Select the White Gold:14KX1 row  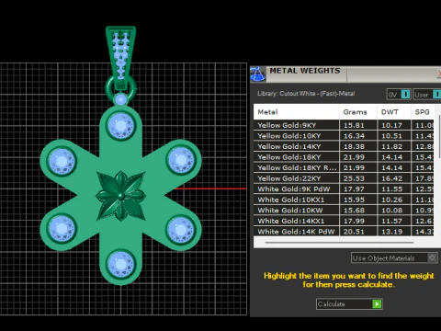(344, 221)
